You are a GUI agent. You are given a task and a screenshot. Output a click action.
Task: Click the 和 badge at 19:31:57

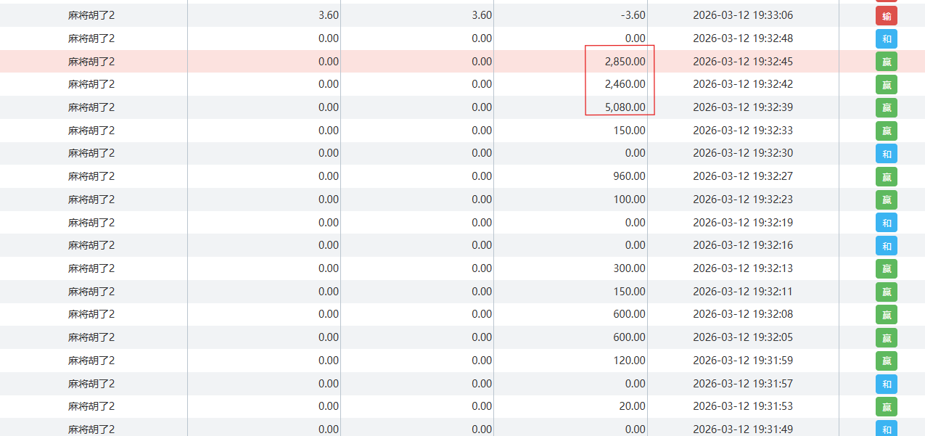point(886,384)
